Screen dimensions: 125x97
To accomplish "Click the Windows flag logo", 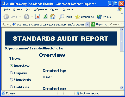I will [x=120, y=9].
